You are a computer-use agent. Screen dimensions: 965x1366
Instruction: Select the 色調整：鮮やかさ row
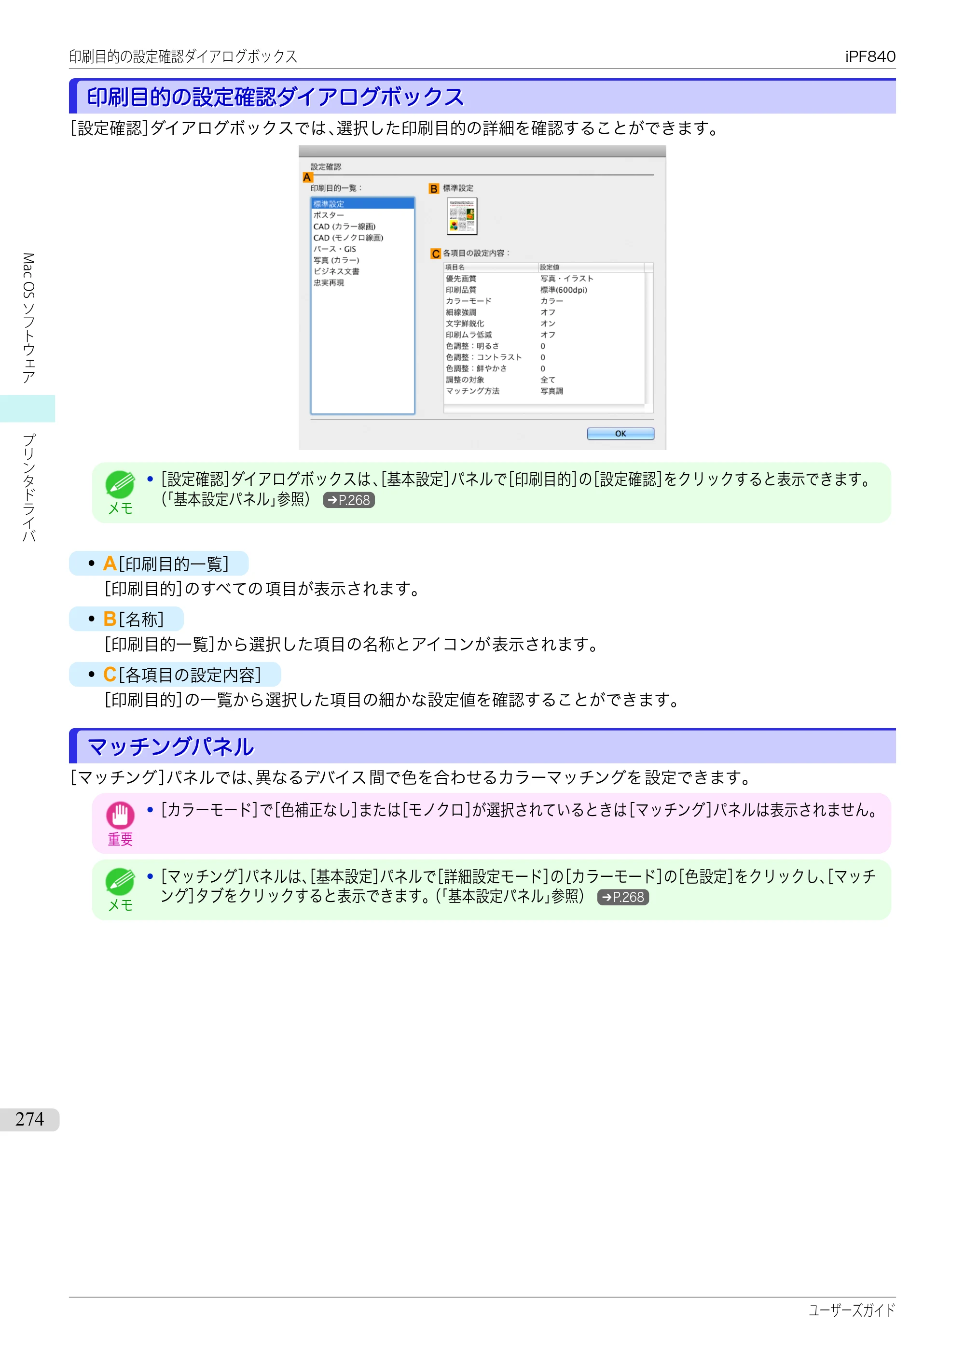click(x=544, y=369)
